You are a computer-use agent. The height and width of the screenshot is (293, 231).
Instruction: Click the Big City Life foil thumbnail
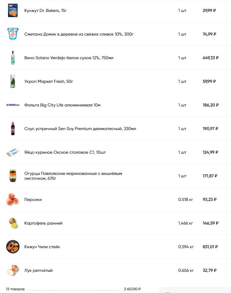pyautogui.click(x=13, y=105)
